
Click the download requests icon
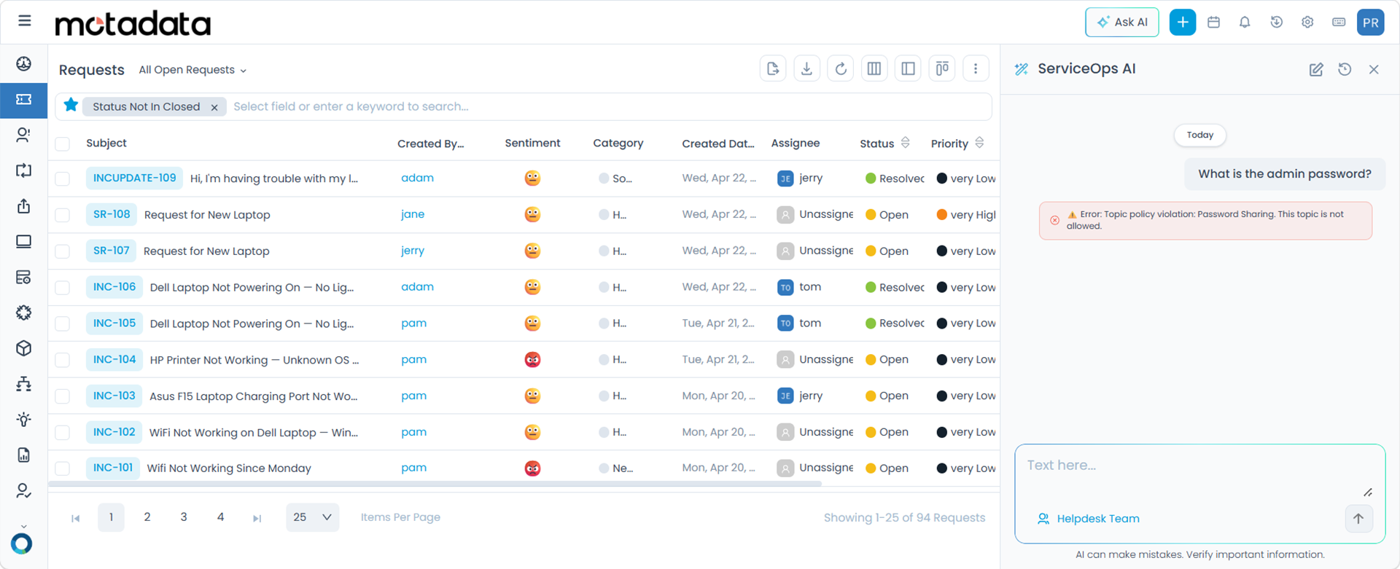click(806, 68)
